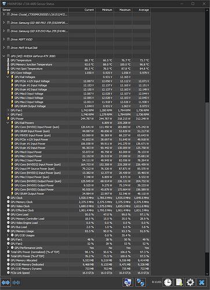Collapse the GPU Rail Powers subgroup
This screenshot has width=210, height=290.
[x=8, y=123]
